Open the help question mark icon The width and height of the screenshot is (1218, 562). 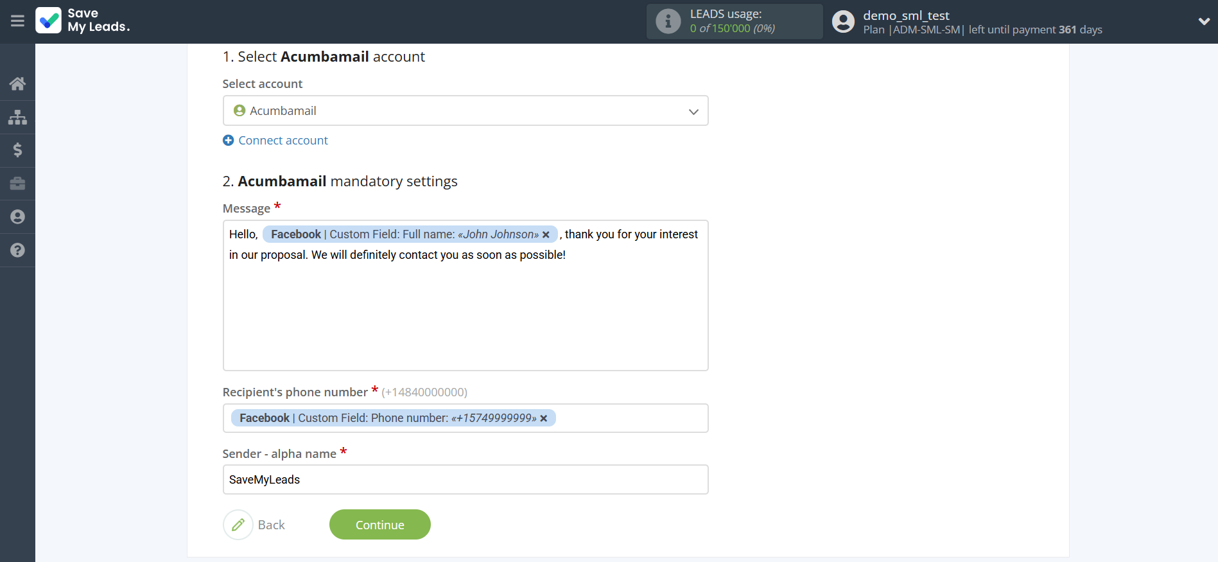coord(17,250)
